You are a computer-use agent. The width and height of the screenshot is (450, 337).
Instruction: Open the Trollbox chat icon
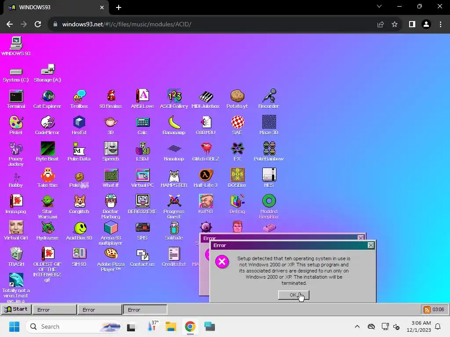(x=79, y=99)
